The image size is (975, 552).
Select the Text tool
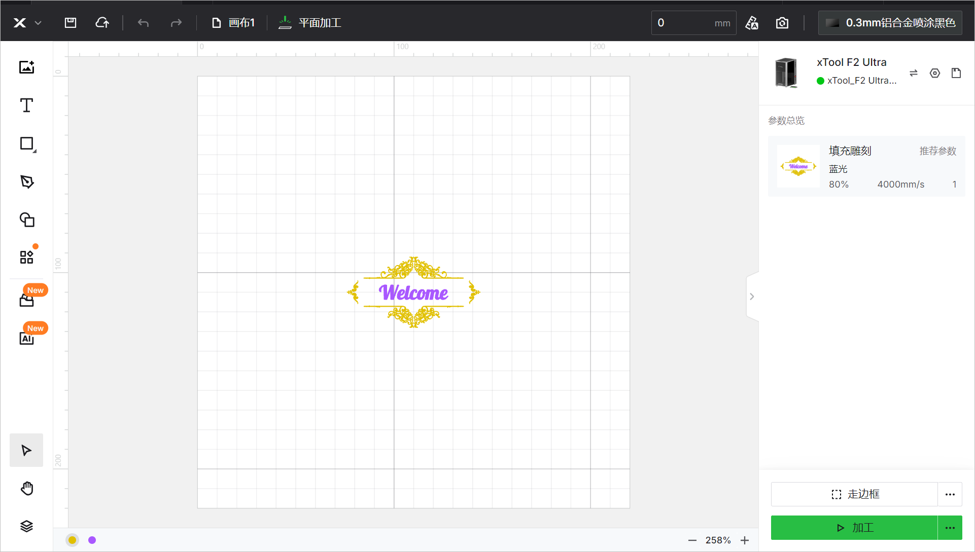point(26,105)
